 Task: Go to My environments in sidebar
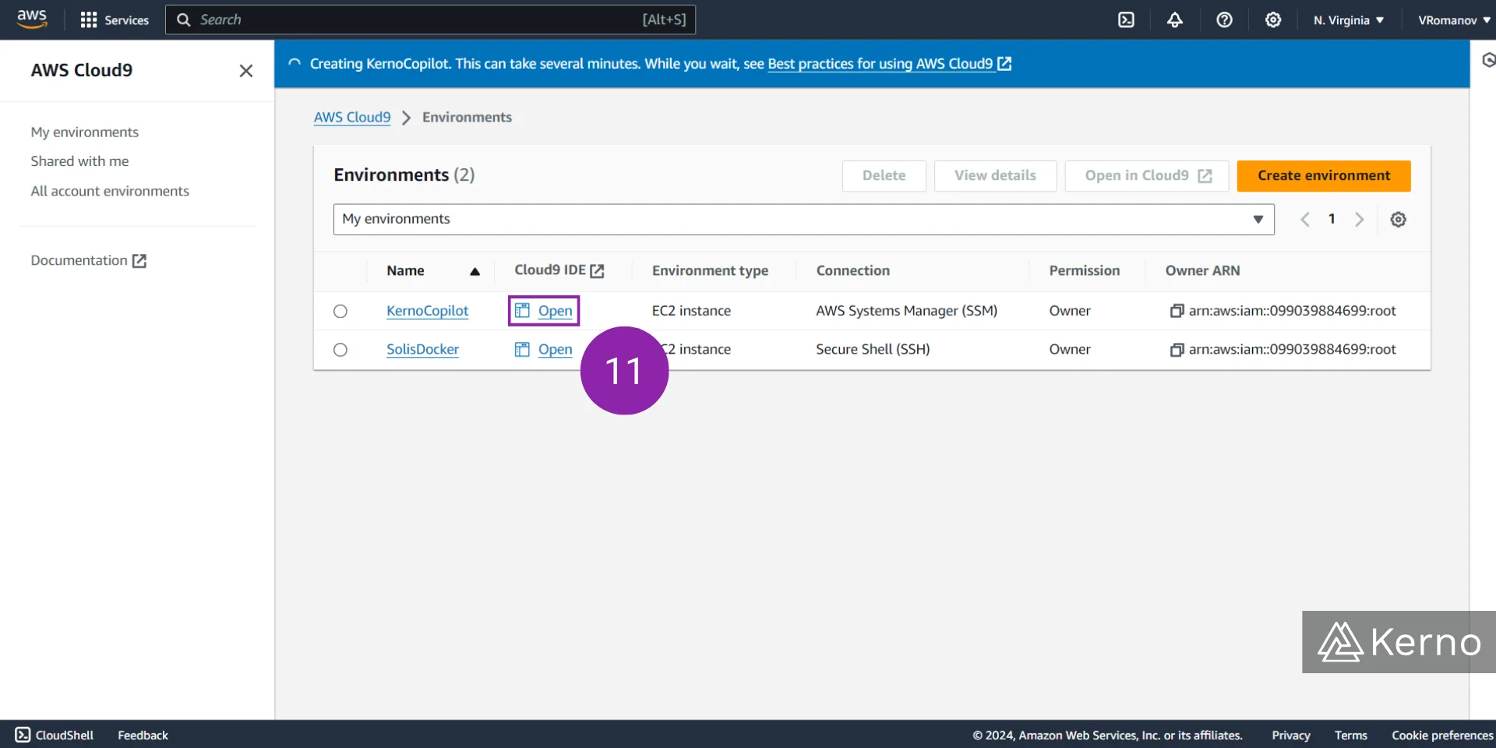point(85,132)
